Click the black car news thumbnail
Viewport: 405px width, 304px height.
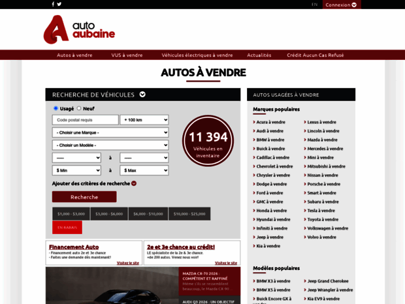pos(112,286)
